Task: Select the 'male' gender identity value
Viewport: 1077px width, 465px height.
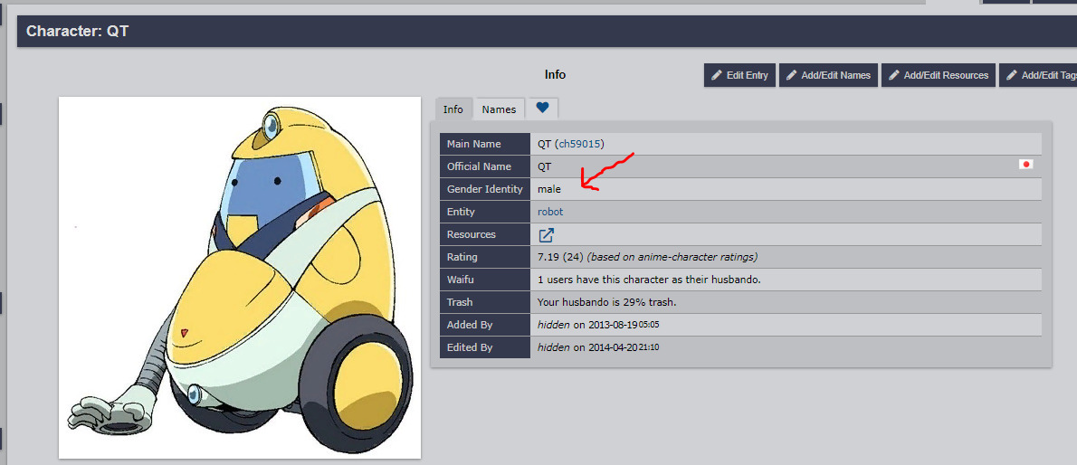Action: tap(549, 189)
